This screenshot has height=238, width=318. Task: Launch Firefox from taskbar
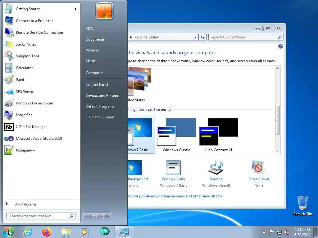[x=47, y=232]
